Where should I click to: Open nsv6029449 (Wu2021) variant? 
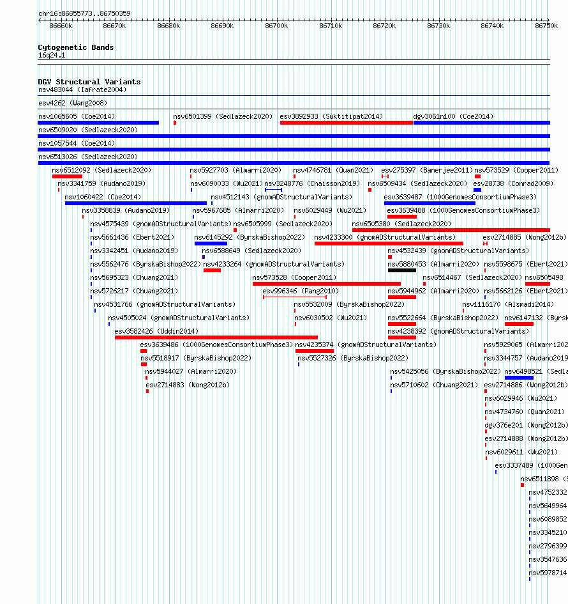330,211
